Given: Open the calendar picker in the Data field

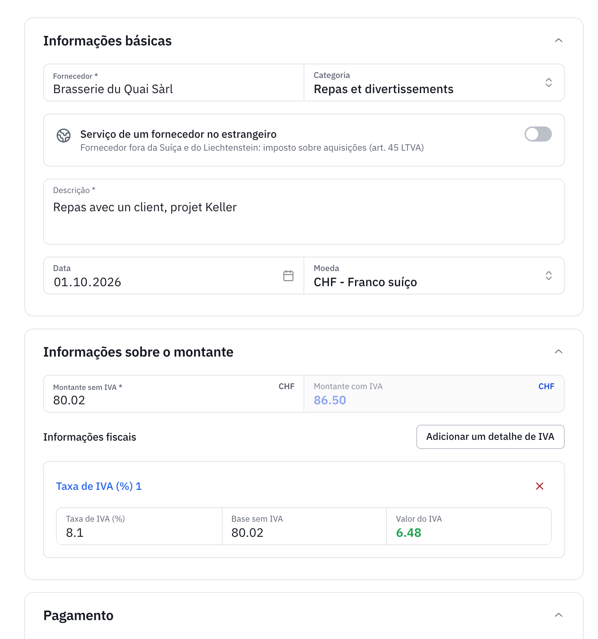Looking at the screenshot, I should [x=288, y=276].
